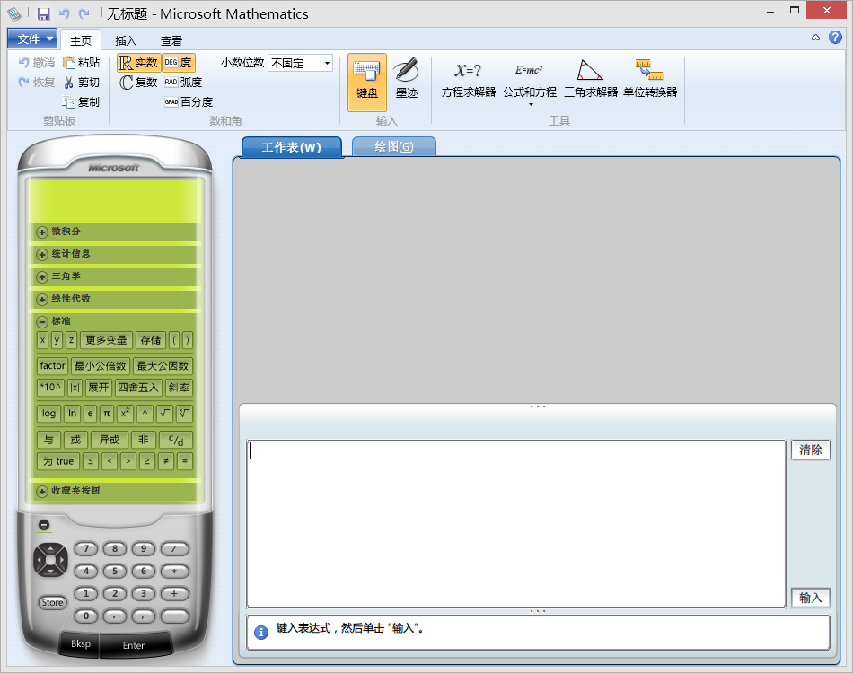The width and height of the screenshot is (853, 673).
Task: Click the splitter dots above input pane
Action: (538, 406)
